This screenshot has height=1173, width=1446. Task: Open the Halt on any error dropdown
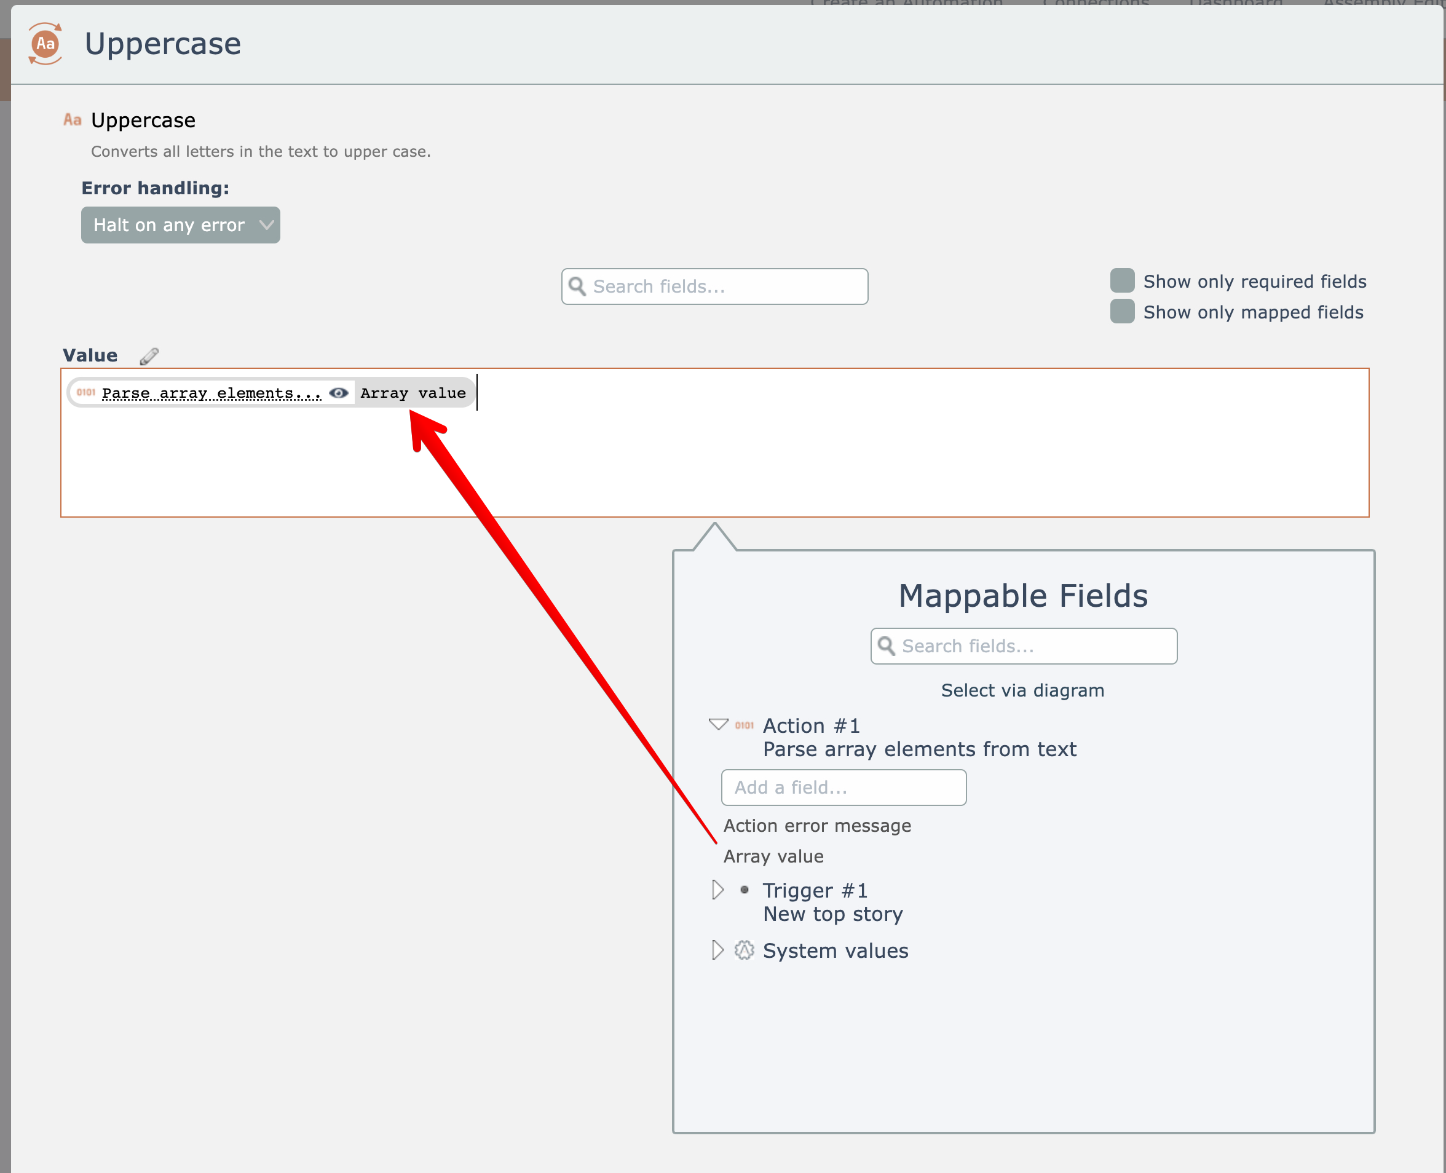tap(180, 225)
